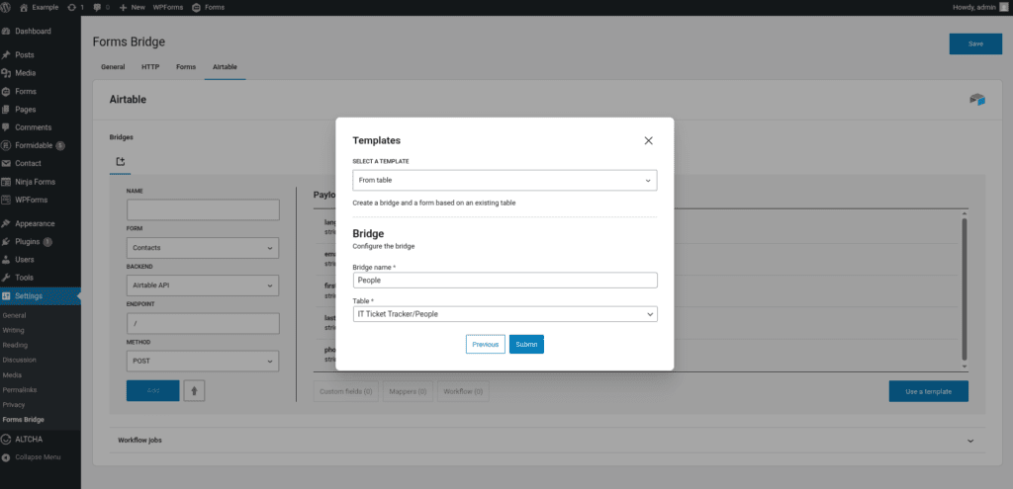
Task: Click the payload list scrollbar
Action: click(965, 290)
